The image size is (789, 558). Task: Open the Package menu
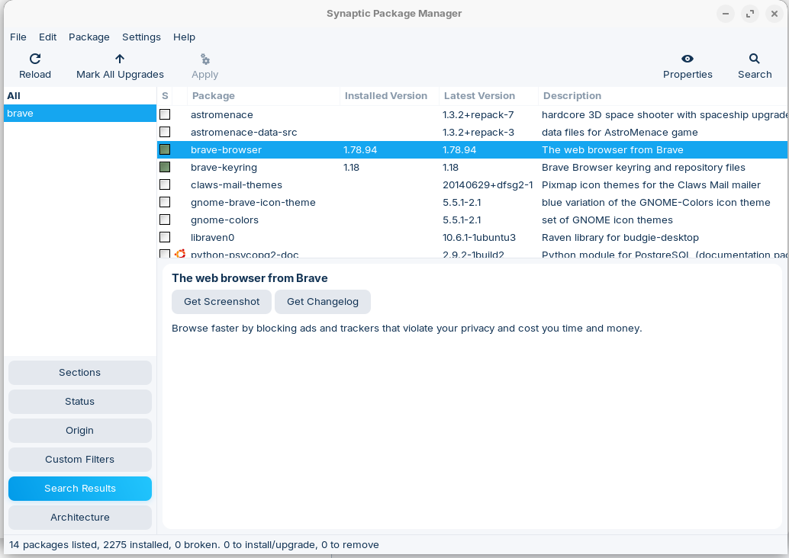(x=89, y=37)
